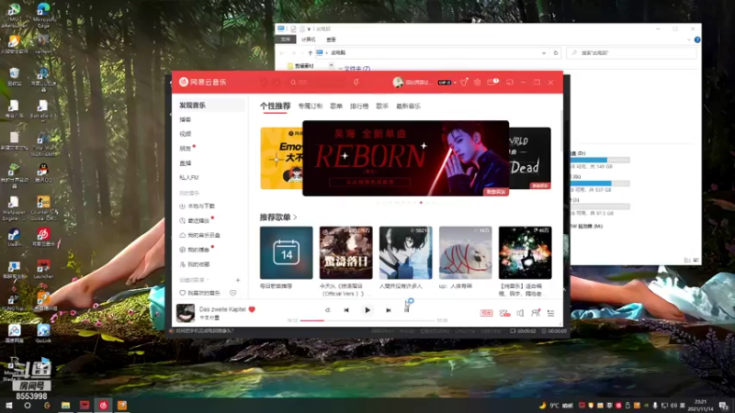735x413 pixels.
Task: Open the listen-to-identify microphone icon
Action: (356, 83)
